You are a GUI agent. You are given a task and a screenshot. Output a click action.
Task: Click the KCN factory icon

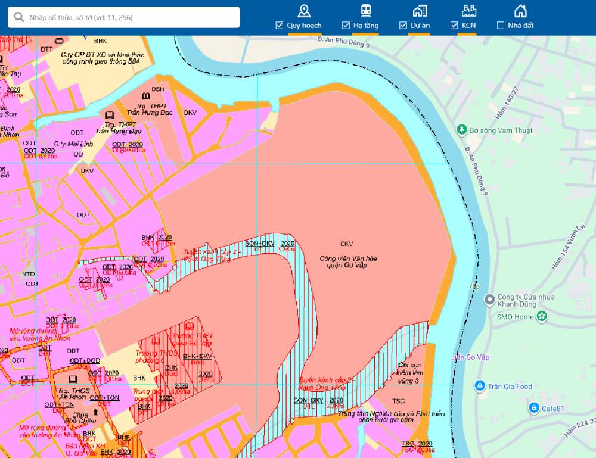click(468, 11)
